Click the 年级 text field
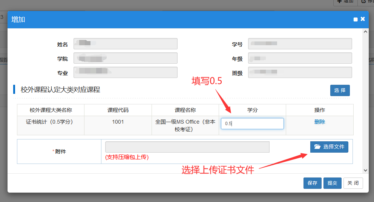The height and width of the screenshot is (202, 374). click(x=300, y=58)
